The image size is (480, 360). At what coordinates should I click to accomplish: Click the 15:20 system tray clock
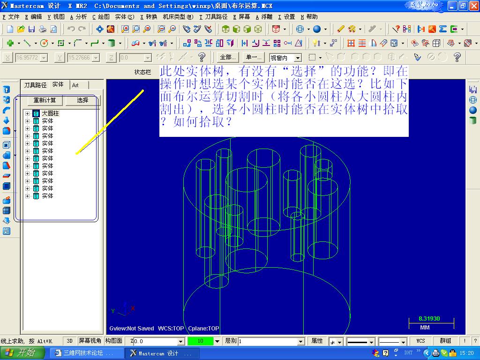[466, 353]
